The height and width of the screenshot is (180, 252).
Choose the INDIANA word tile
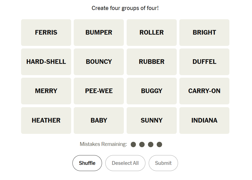[x=204, y=121]
